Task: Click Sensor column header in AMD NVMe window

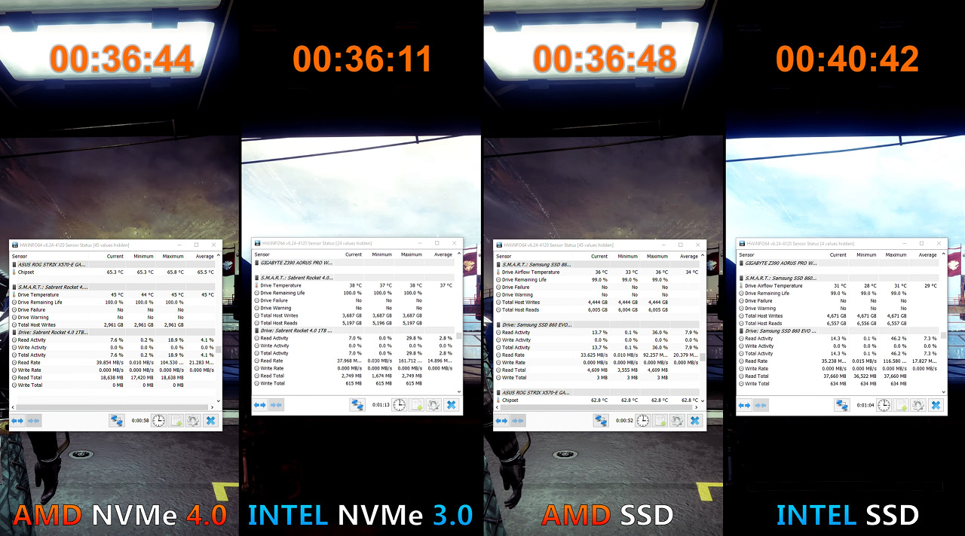Action: pos(19,256)
